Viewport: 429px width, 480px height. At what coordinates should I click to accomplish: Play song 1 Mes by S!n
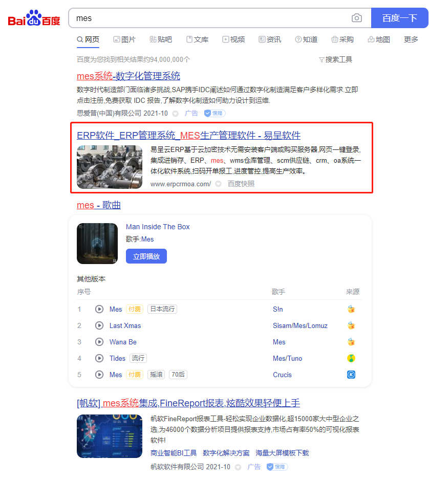click(99, 309)
